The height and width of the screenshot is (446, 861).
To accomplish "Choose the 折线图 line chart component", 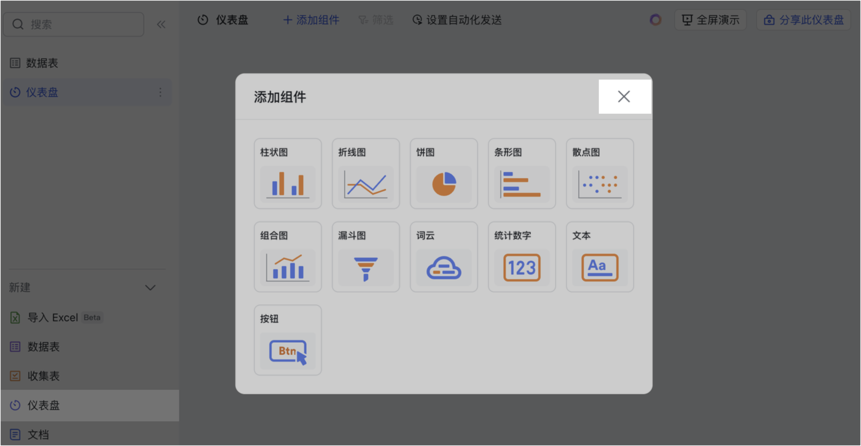I will click(366, 173).
